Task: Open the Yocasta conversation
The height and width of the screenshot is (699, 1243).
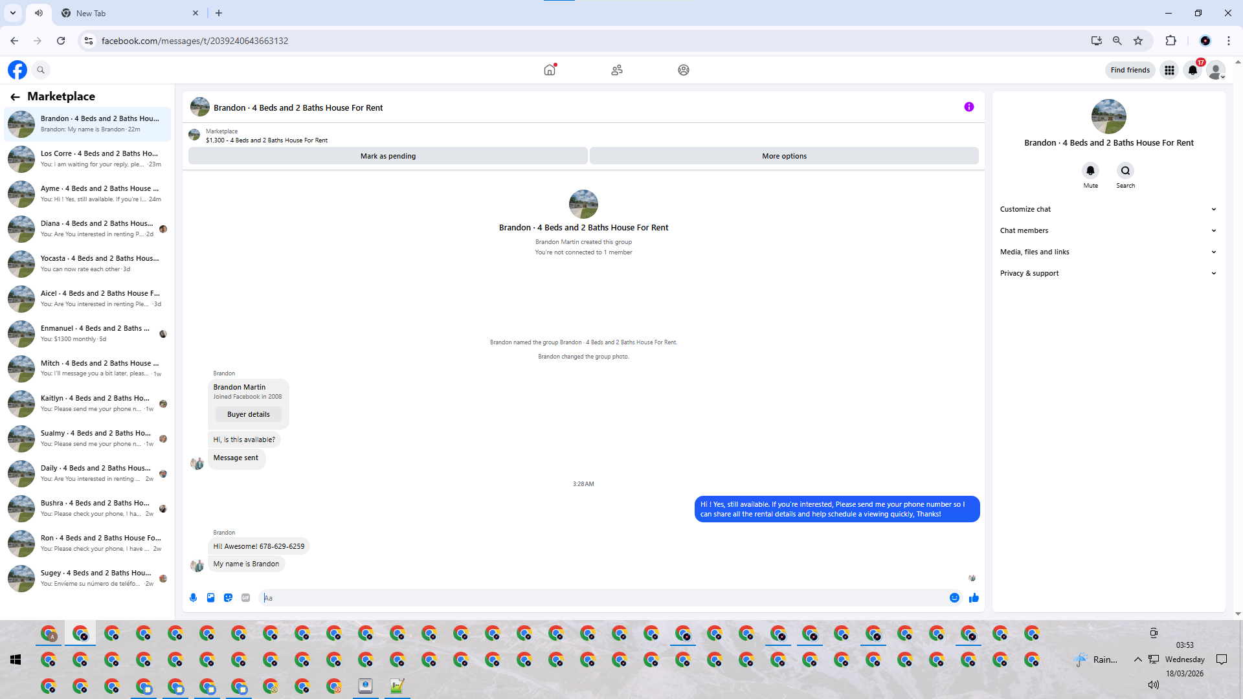Action: [x=87, y=263]
